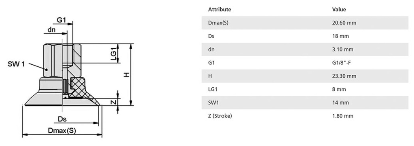Click the 14 mm SW1 value
The image size is (414, 146).
[340, 103]
